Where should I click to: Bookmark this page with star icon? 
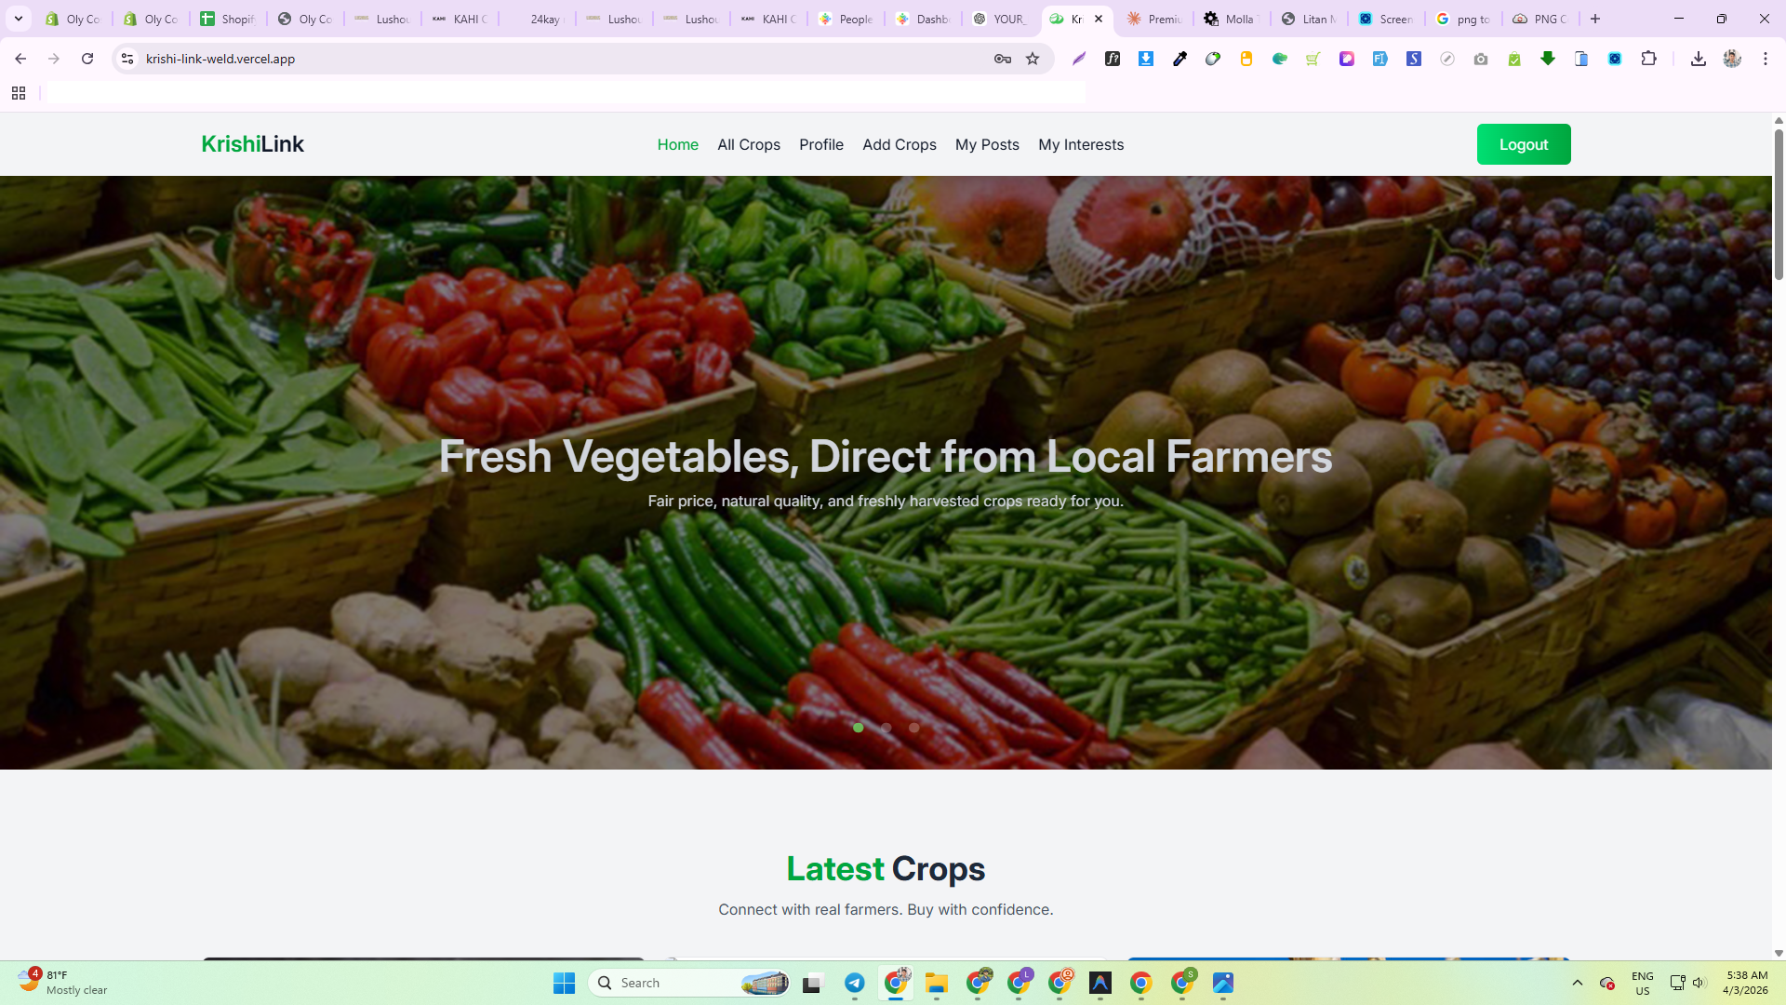coord(1033,59)
